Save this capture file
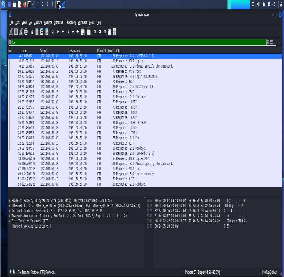 coord(37,32)
